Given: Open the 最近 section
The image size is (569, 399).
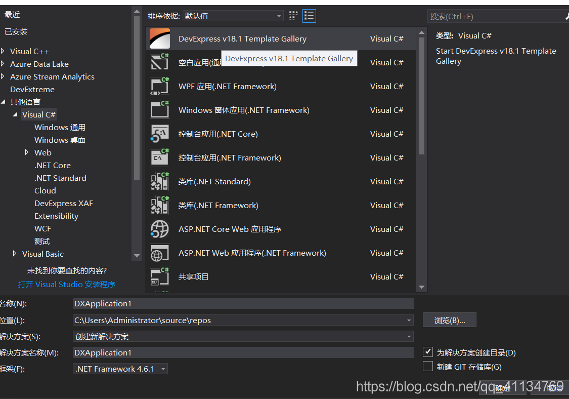Looking at the screenshot, I should (x=12, y=15).
